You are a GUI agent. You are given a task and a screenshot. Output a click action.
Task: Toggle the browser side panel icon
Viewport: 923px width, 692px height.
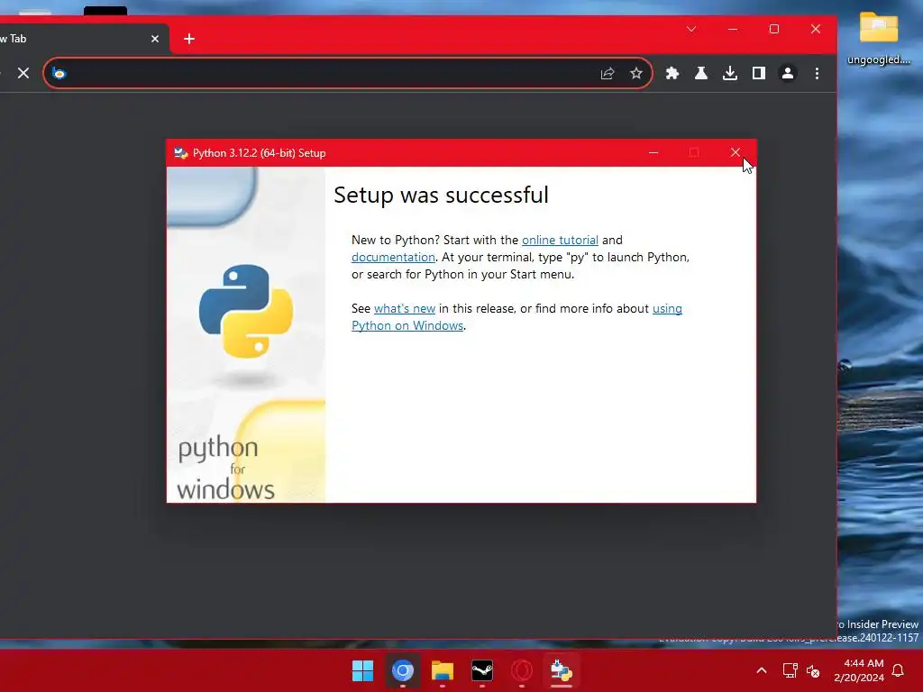pos(758,73)
